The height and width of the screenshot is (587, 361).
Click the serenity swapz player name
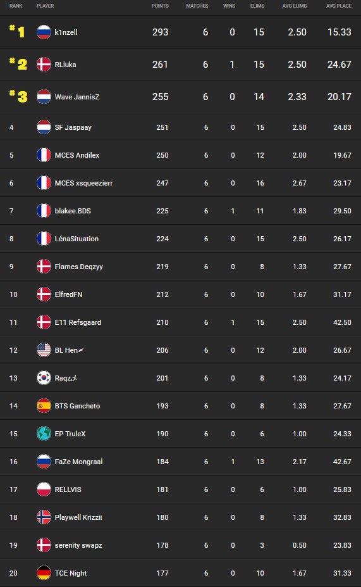pos(78,545)
